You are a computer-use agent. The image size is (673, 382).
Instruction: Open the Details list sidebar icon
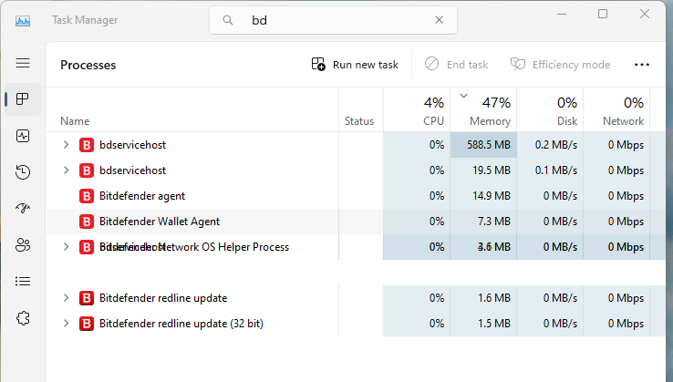click(x=24, y=282)
